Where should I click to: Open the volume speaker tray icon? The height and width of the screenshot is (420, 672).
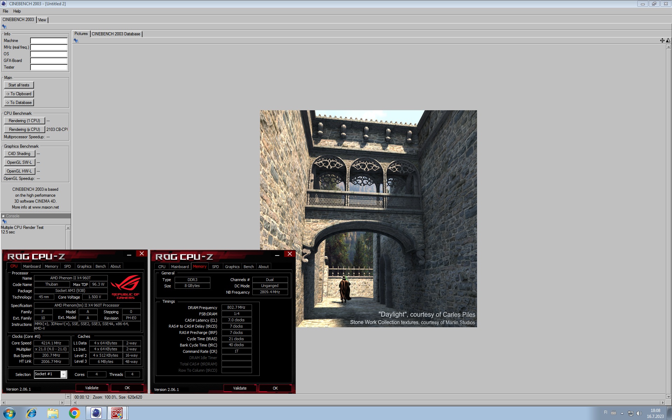pos(639,413)
